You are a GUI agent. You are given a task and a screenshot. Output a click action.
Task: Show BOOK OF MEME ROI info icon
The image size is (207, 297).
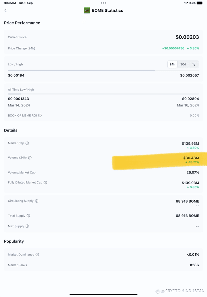[40, 115]
